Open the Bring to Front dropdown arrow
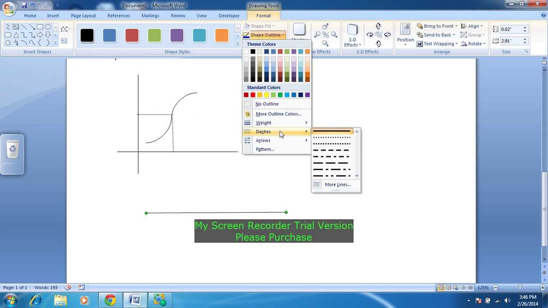 click(456, 26)
